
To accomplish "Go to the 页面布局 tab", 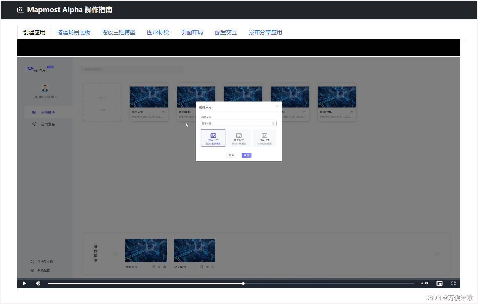I will [x=192, y=32].
